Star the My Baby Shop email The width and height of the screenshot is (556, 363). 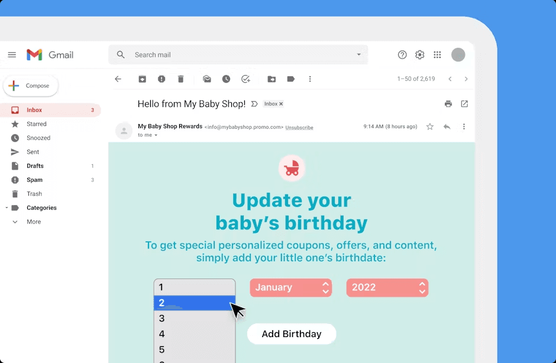click(429, 126)
